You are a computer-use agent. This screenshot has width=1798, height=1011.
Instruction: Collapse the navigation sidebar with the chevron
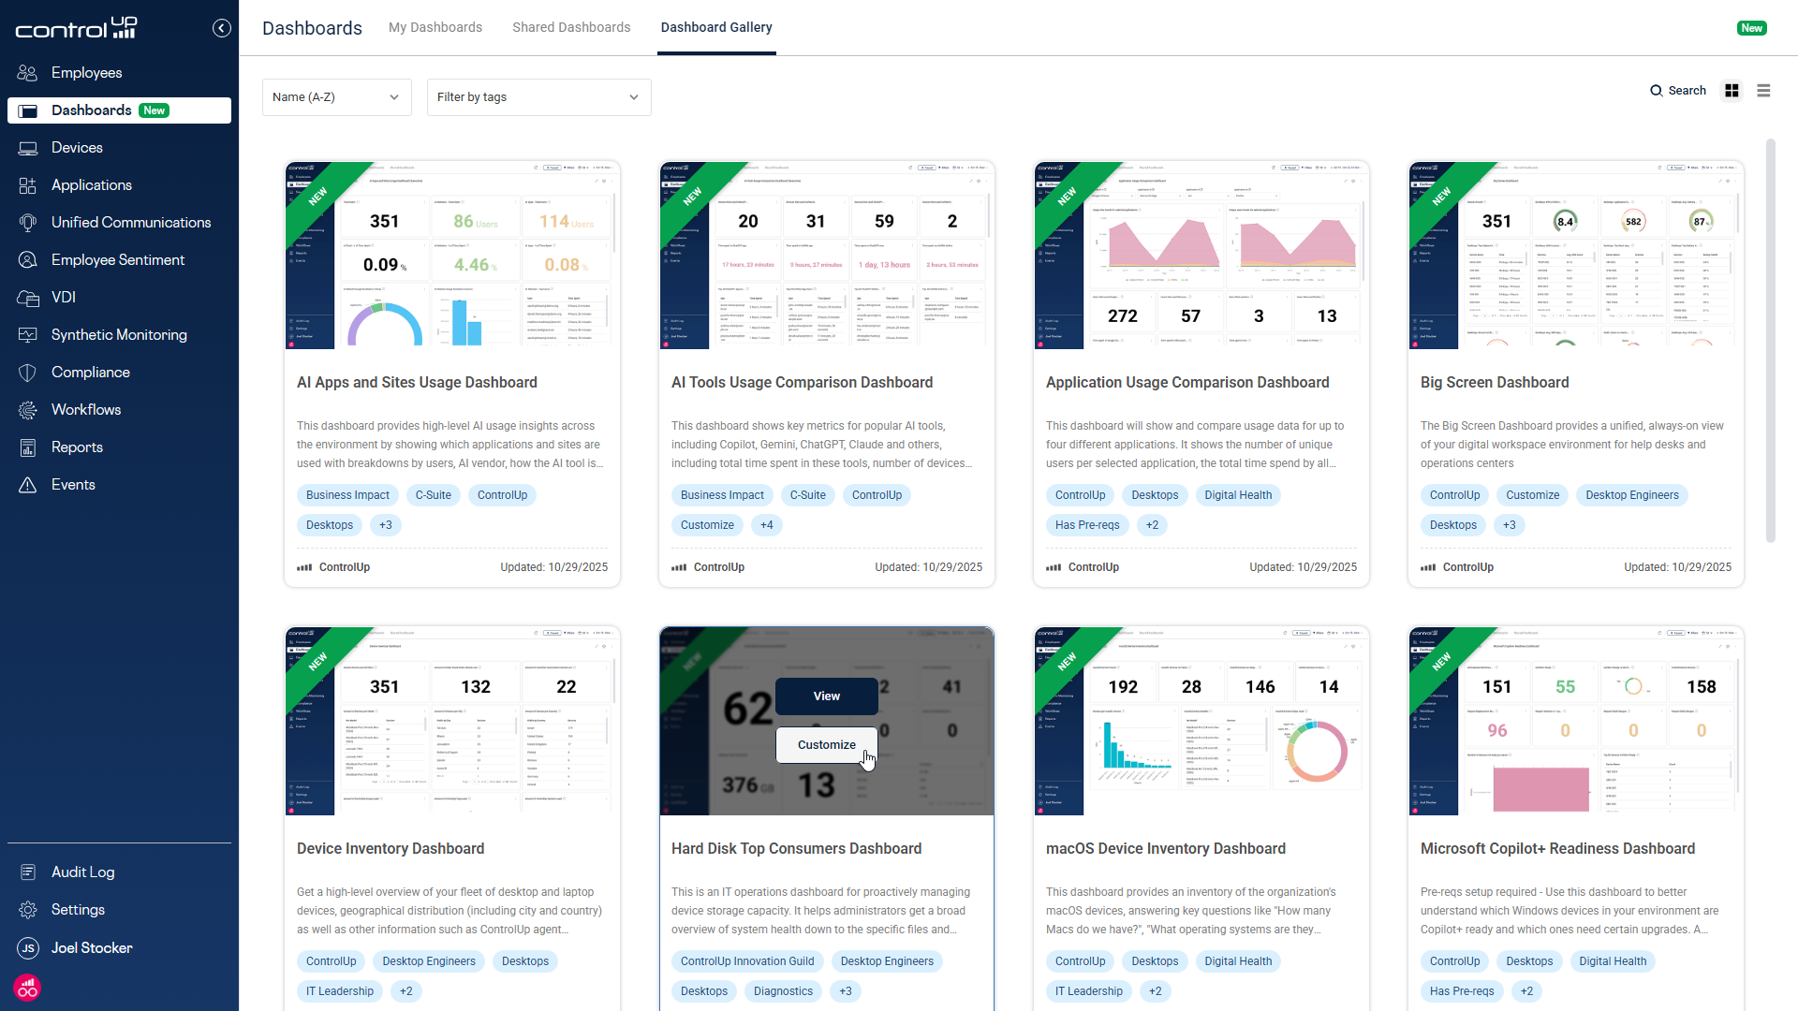click(222, 28)
